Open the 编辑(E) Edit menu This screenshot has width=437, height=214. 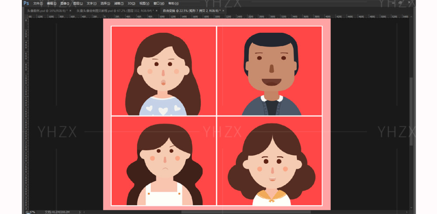[52, 3]
